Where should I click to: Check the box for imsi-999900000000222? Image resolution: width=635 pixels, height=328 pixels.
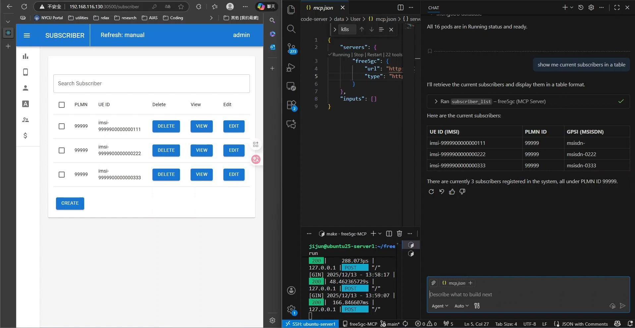62,150
